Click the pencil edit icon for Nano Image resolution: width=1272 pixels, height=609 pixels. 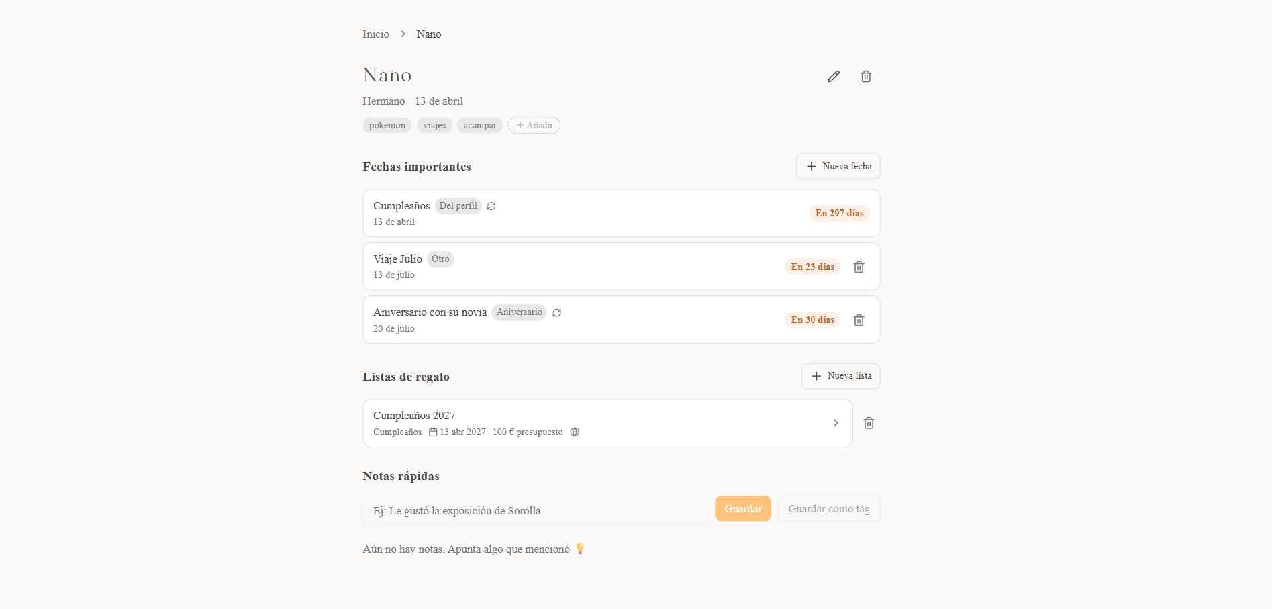(833, 77)
